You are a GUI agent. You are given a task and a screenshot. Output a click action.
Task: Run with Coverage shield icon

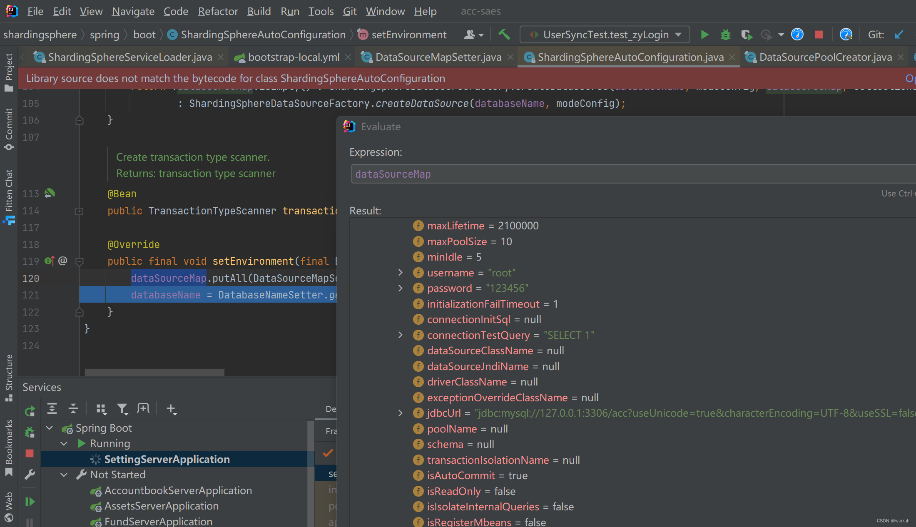coord(746,35)
